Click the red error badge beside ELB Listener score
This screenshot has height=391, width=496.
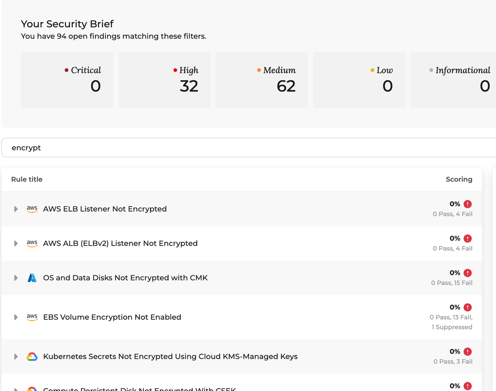tap(468, 204)
